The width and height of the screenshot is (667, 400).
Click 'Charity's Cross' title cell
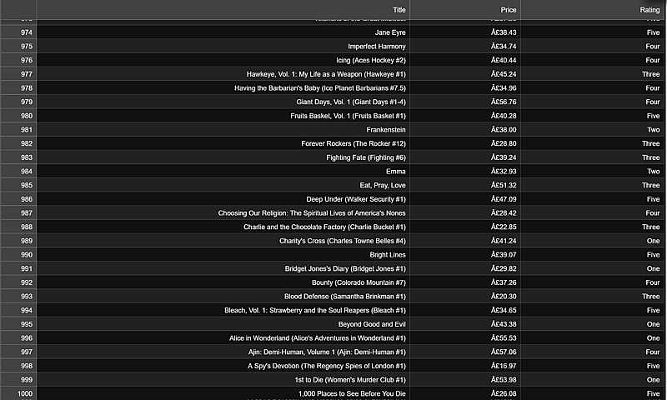tap(223, 241)
